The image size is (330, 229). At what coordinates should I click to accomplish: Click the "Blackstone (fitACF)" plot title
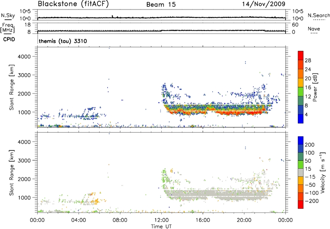coord(73,4)
